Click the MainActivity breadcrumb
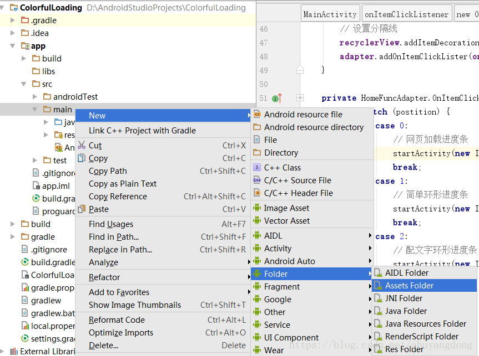479x356 pixels. [x=330, y=14]
